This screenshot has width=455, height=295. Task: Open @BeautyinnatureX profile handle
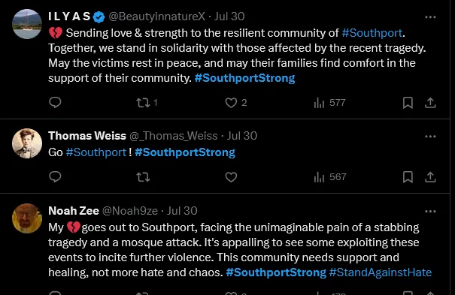coord(156,17)
